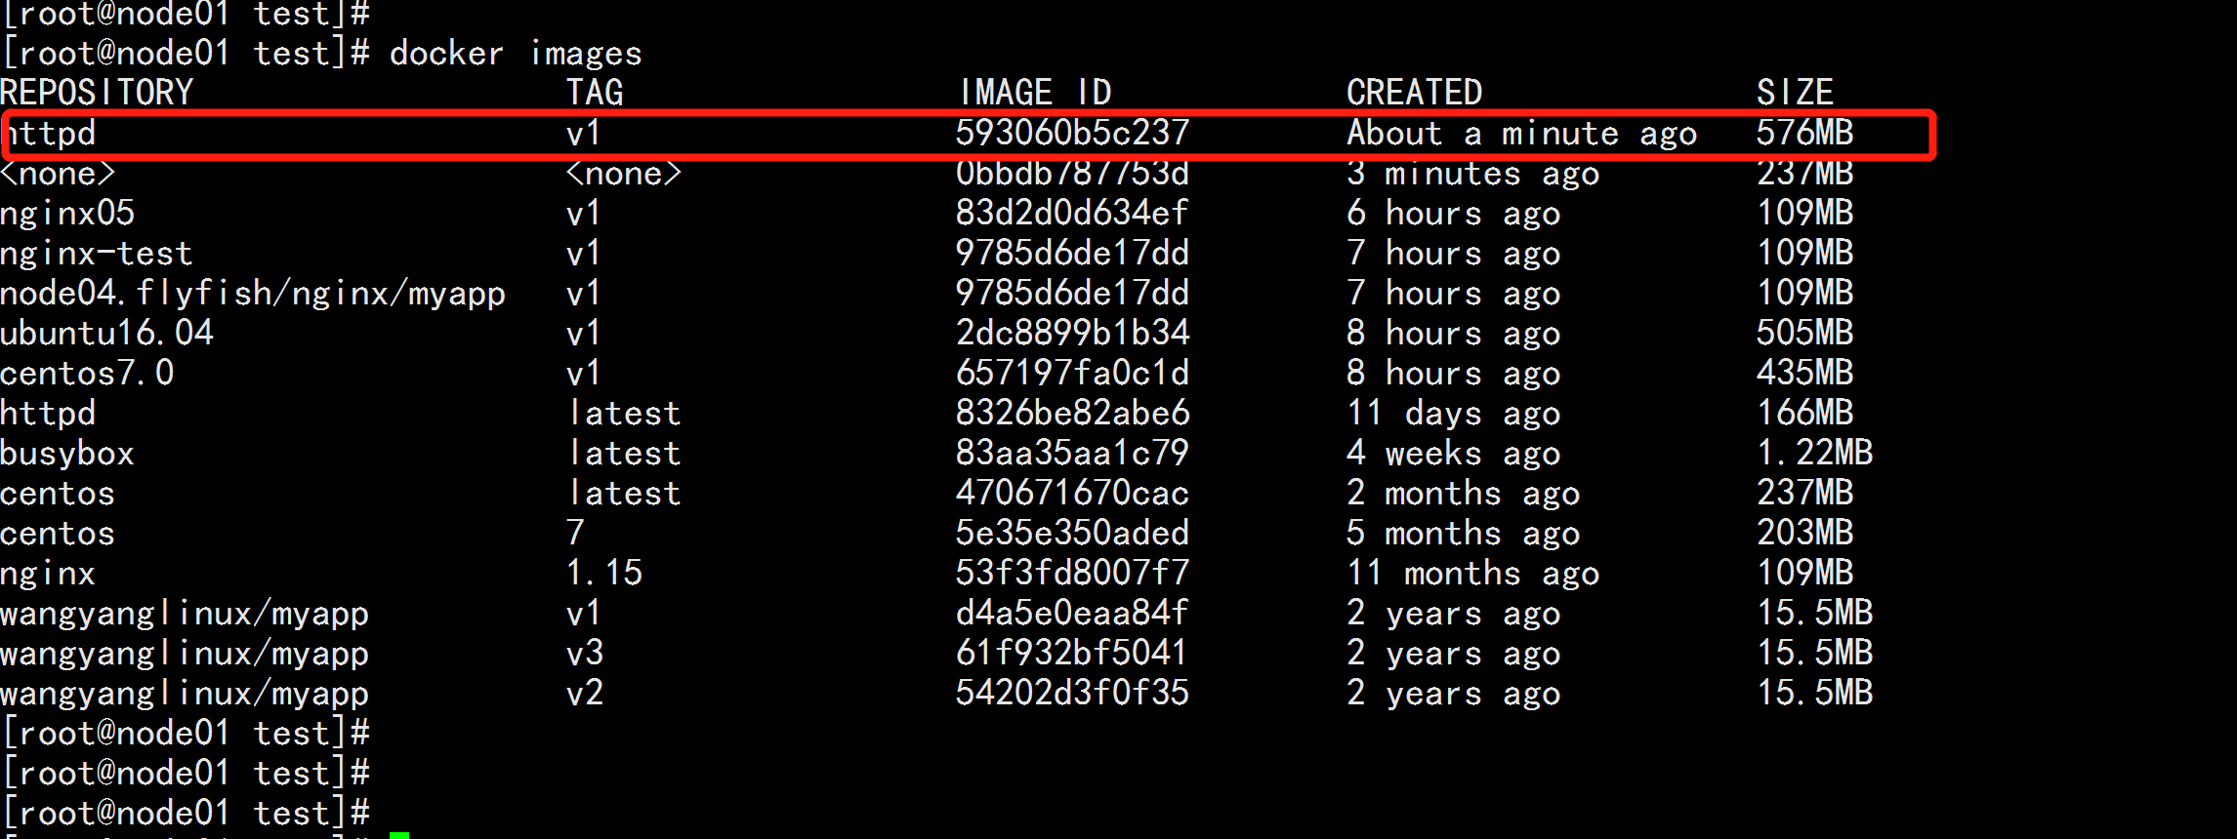Image resolution: width=2237 pixels, height=839 pixels.
Task: Click image ID 2dc8899b1b34
Action: point(1072,333)
